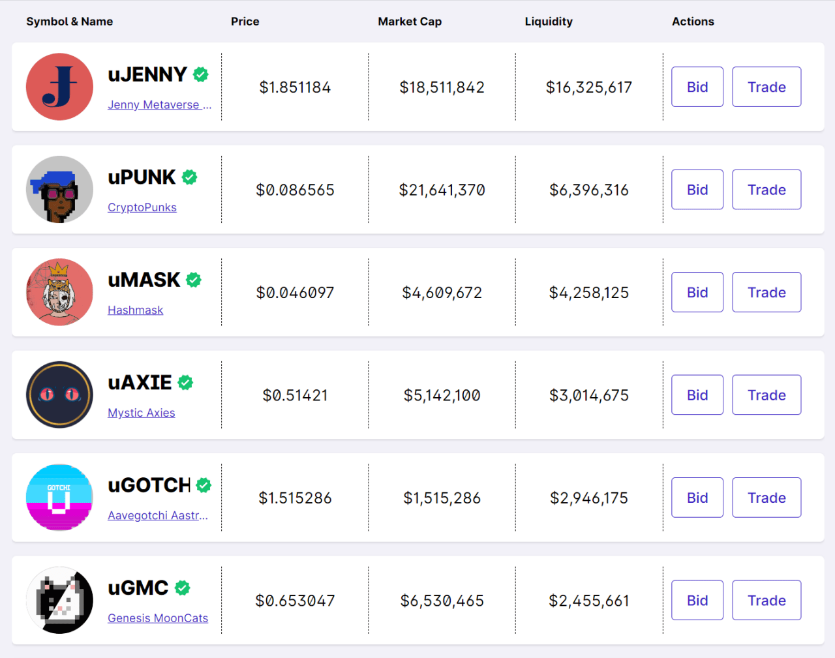835x658 pixels.
Task: Click the Market Cap column header
Action: click(410, 22)
